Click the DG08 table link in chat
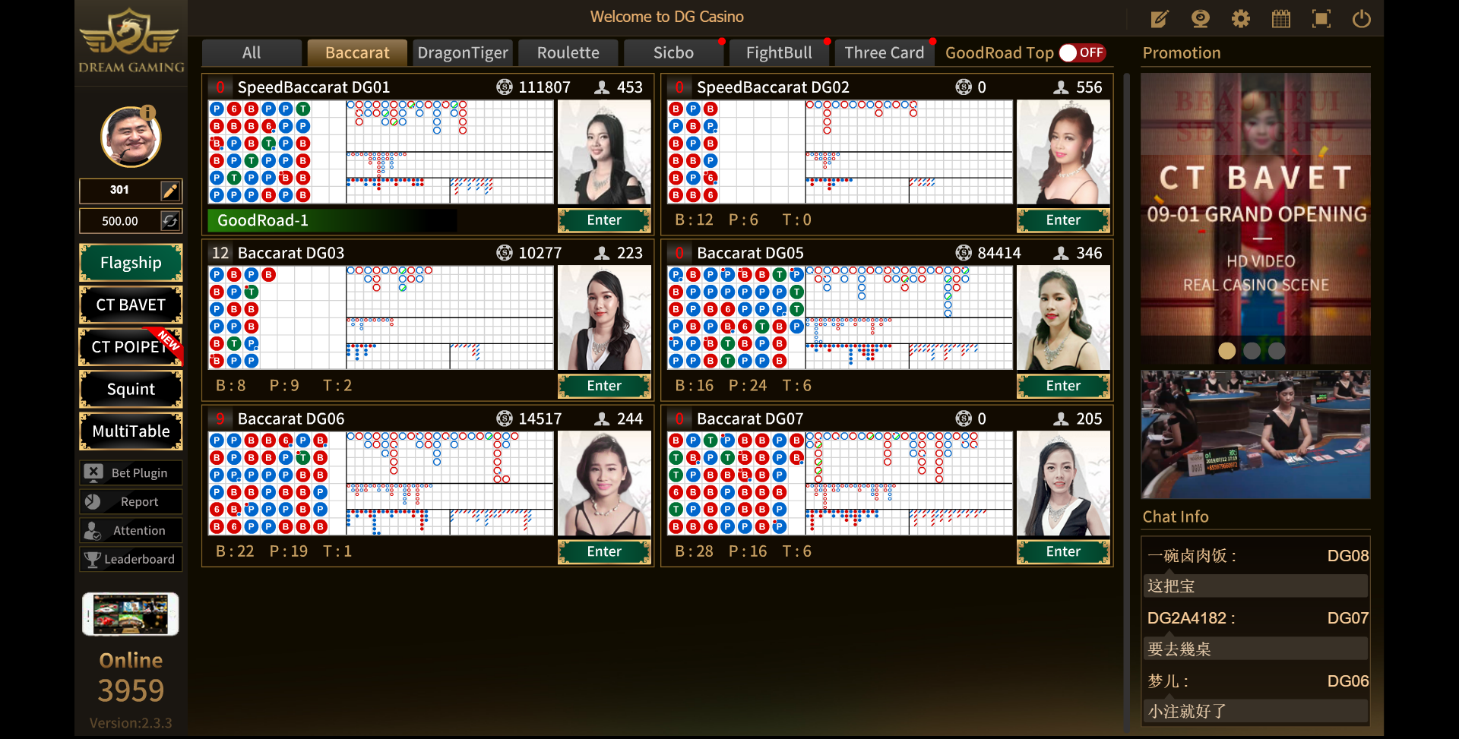Viewport: 1459px width, 739px height. (x=1347, y=556)
